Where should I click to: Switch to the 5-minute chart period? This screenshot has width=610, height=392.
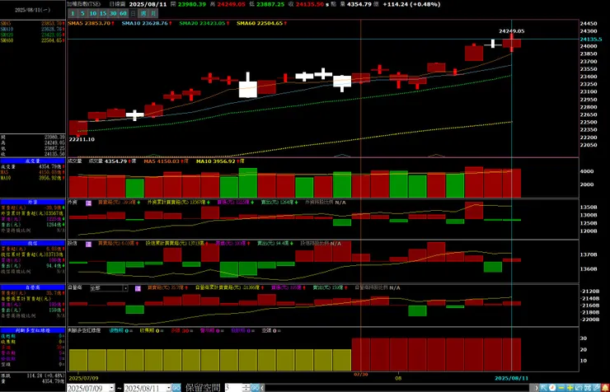tap(82, 14)
